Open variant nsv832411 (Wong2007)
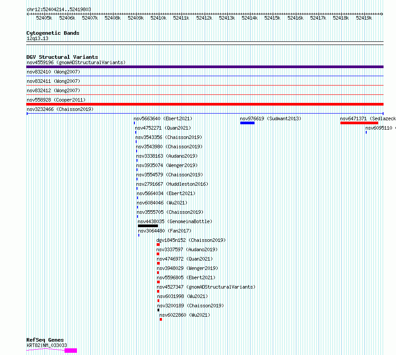 click(53, 81)
